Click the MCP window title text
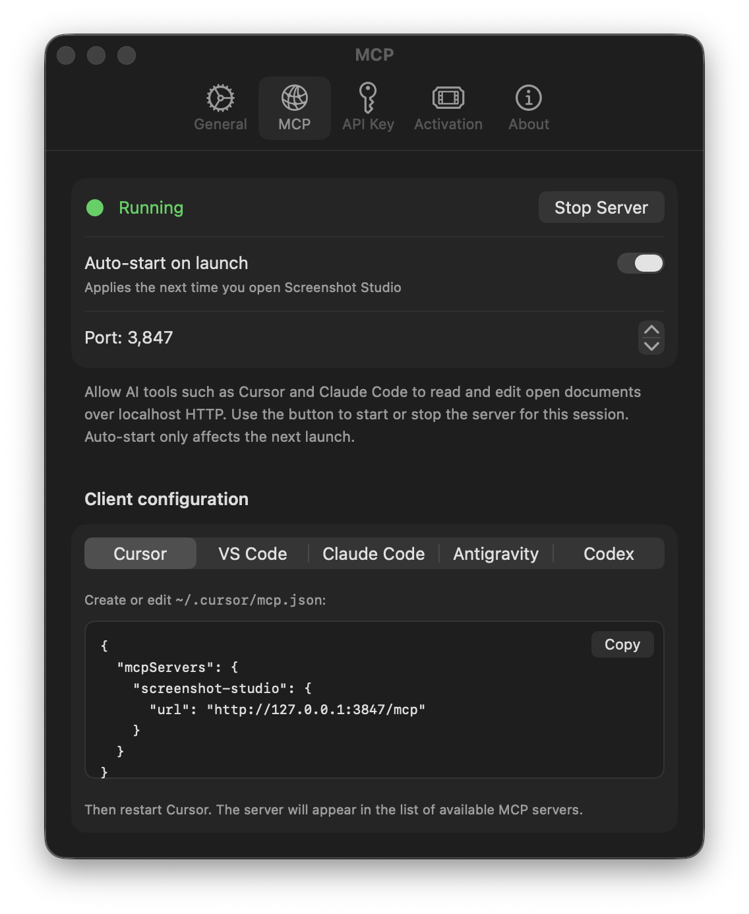The height and width of the screenshot is (914, 749). [374, 55]
